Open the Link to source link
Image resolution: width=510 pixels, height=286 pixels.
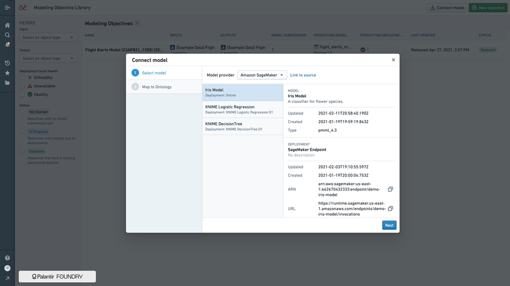click(303, 75)
